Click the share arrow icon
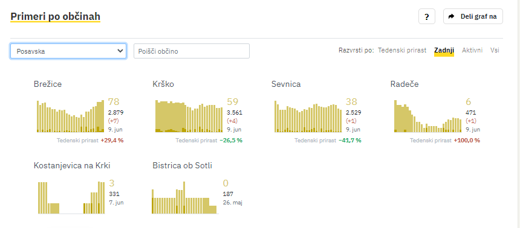This screenshot has width=520, height=228. coord(451,16)
